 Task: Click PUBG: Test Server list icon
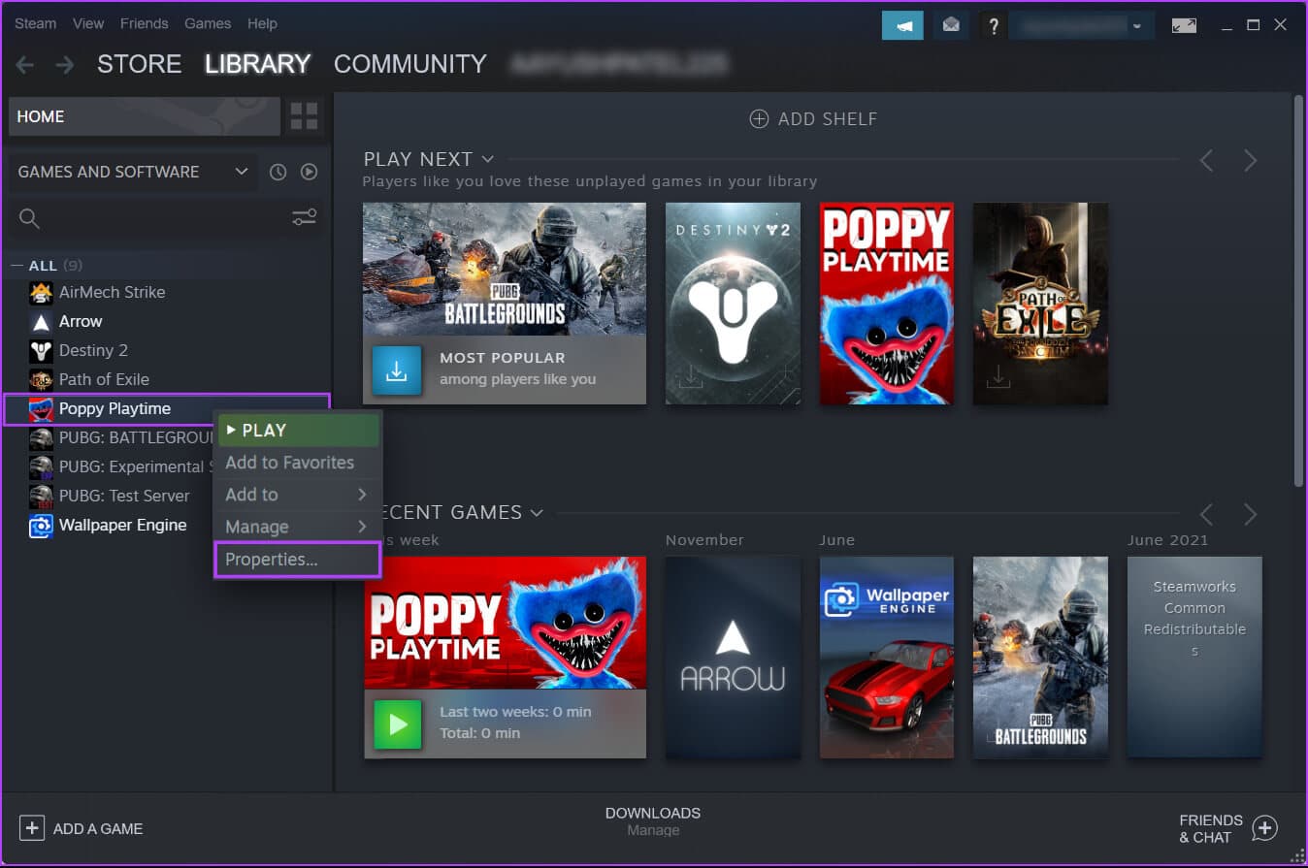pyautogui.click(x=41, y=496)
